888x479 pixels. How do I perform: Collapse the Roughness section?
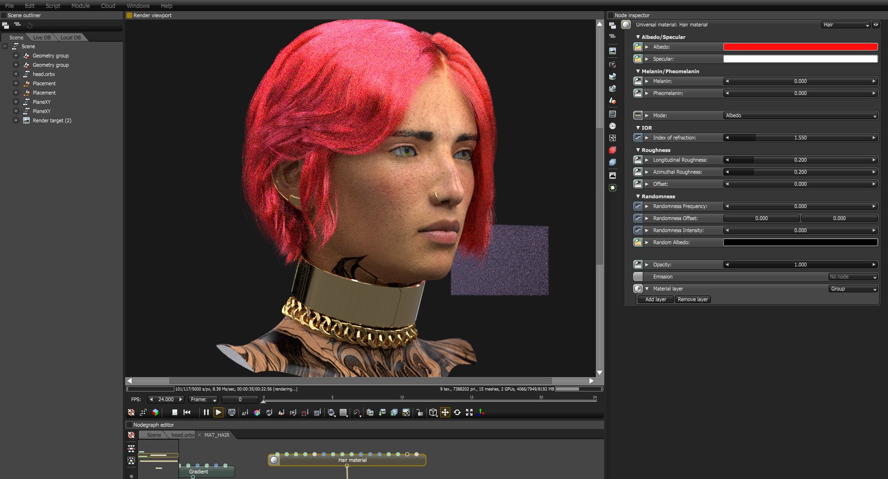point(638,150)
